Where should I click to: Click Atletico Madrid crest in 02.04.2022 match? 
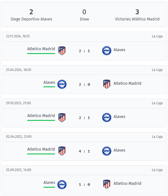click(62, 151)
